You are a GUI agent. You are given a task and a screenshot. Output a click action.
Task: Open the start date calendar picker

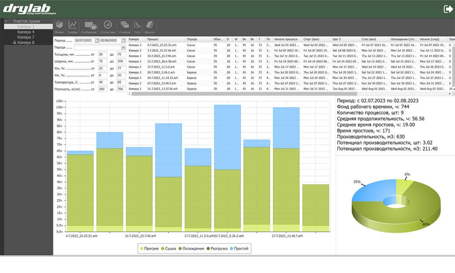click(97, 40)
